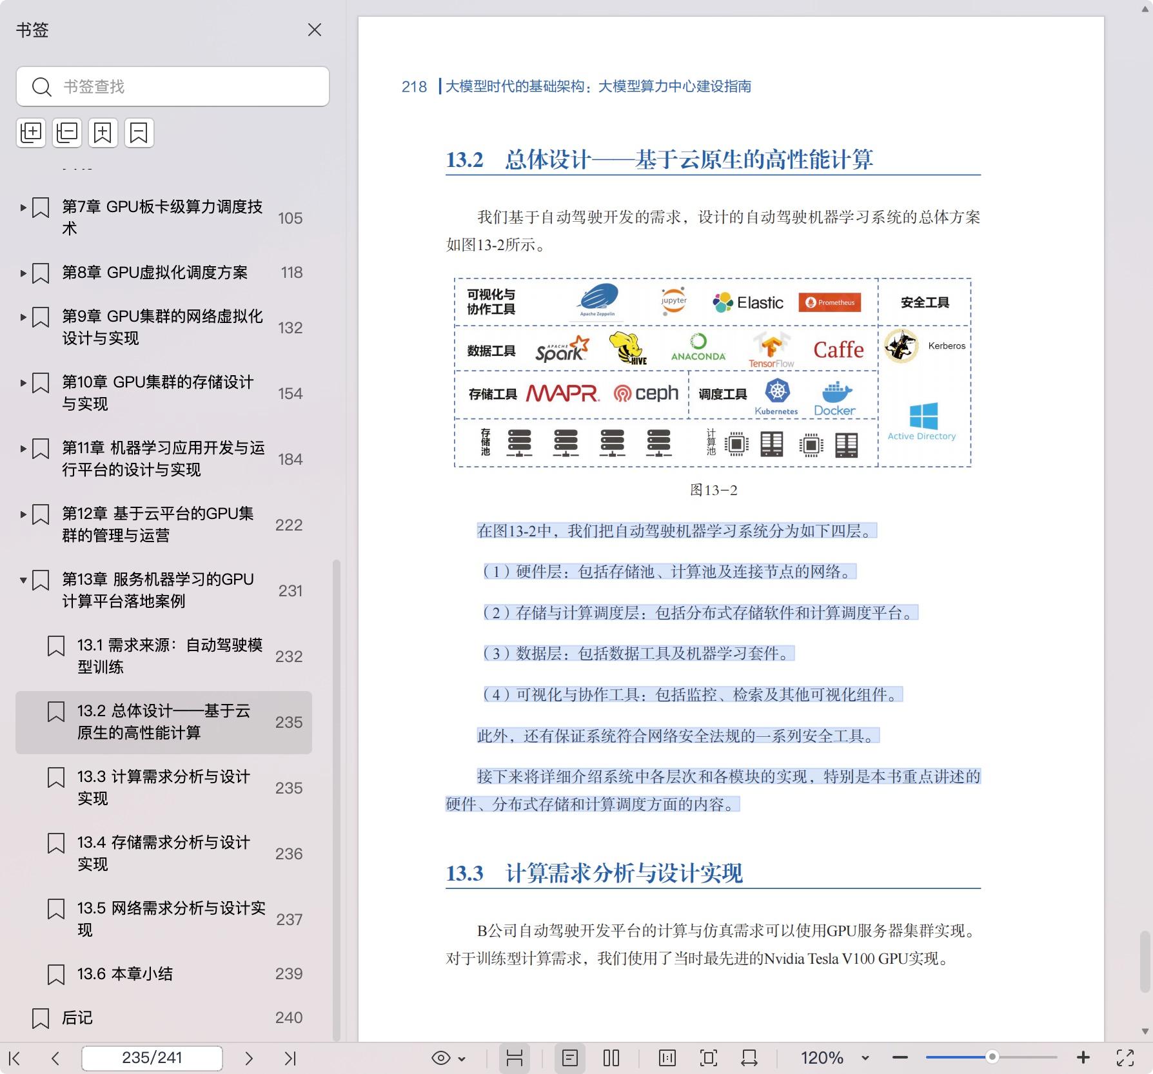The width and height of the screenshot is (1153, 1074).
Task: Remove the bookmark icon
Action: click(x=139, y=133)
